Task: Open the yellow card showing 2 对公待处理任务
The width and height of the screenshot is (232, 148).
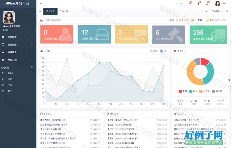Action: coord(132,34)
